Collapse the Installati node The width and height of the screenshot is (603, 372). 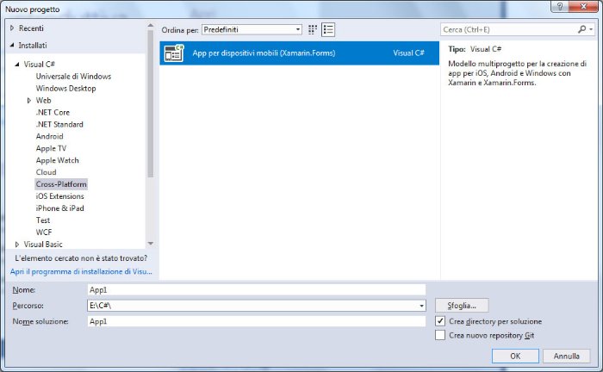[12, 45]
